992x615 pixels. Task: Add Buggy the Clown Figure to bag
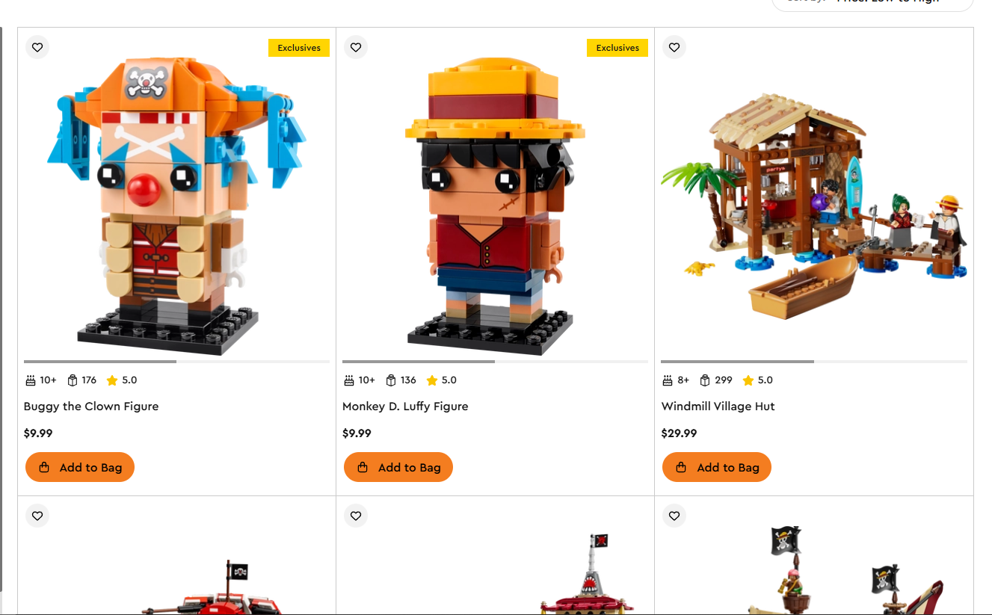[x=80, y=467]
